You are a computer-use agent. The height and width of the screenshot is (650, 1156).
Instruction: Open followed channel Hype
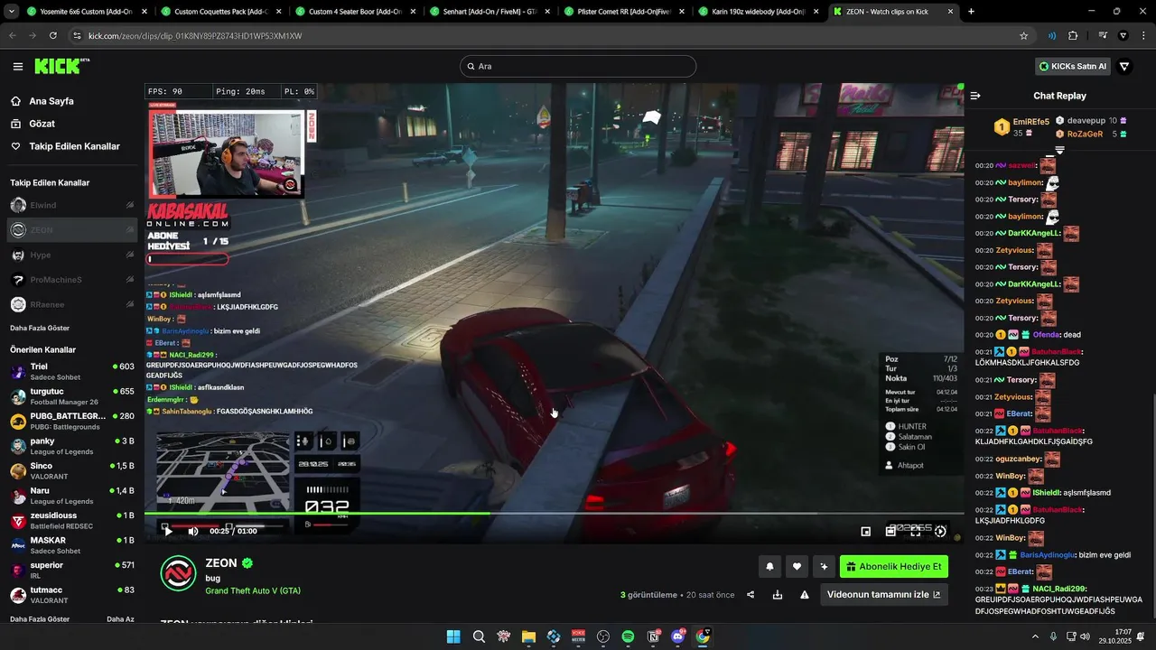pos(72,255)
